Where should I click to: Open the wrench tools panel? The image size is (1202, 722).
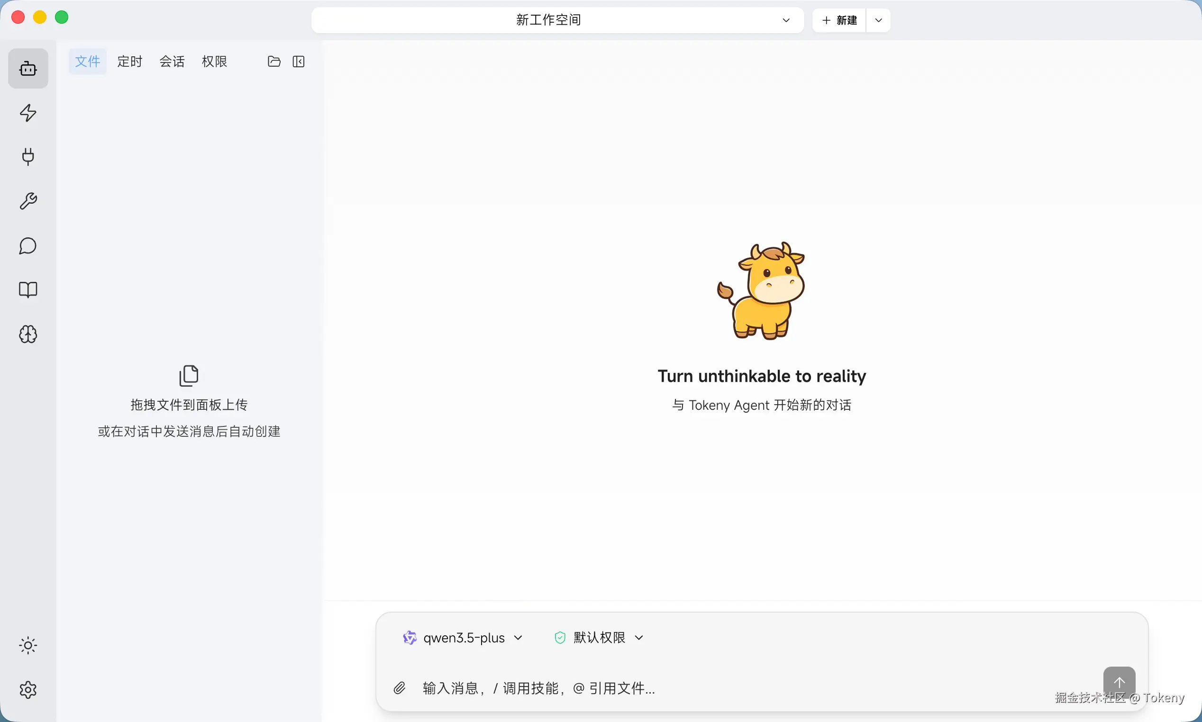28,201
